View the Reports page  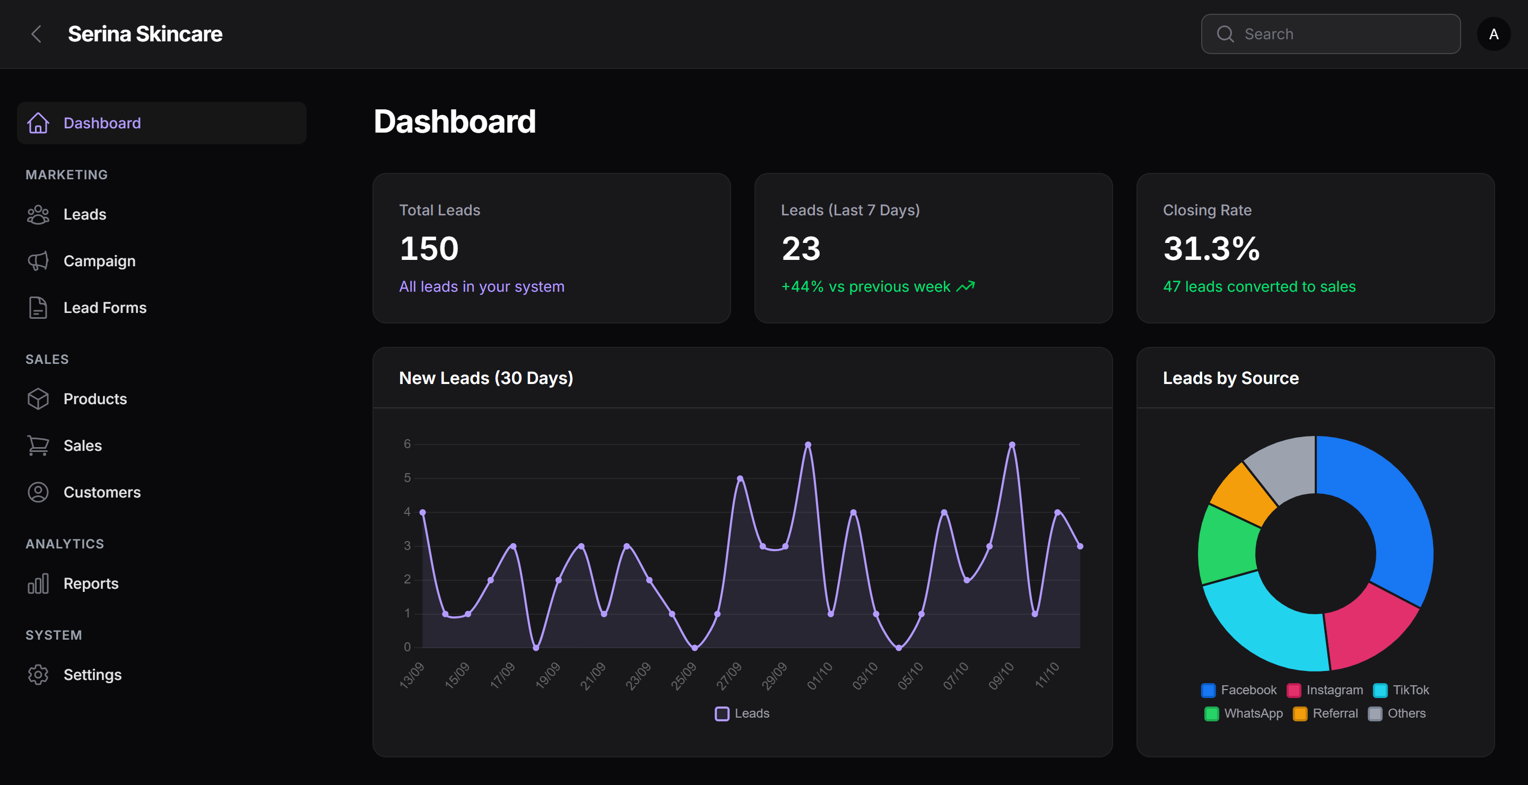pos(161,583)
